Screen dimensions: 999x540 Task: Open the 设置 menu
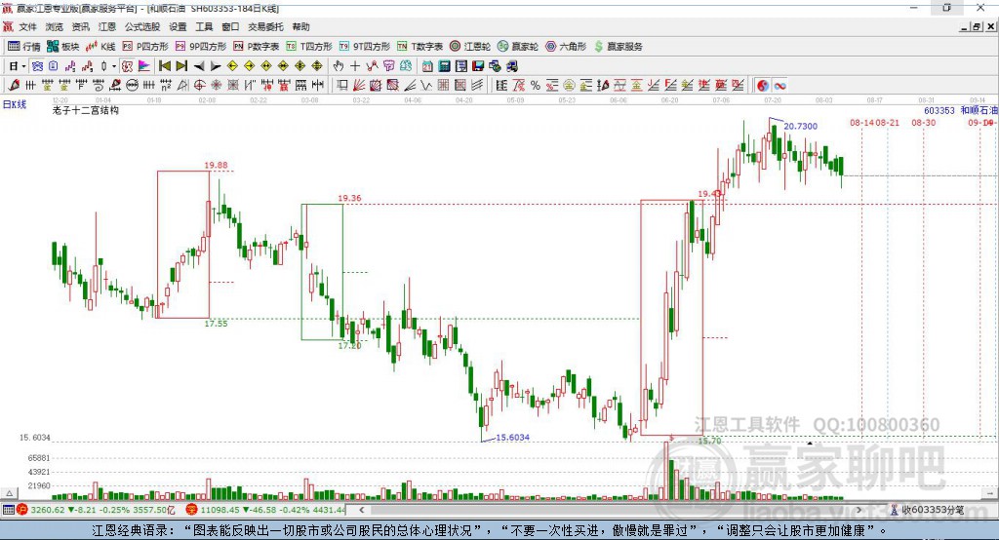(178, 26)
